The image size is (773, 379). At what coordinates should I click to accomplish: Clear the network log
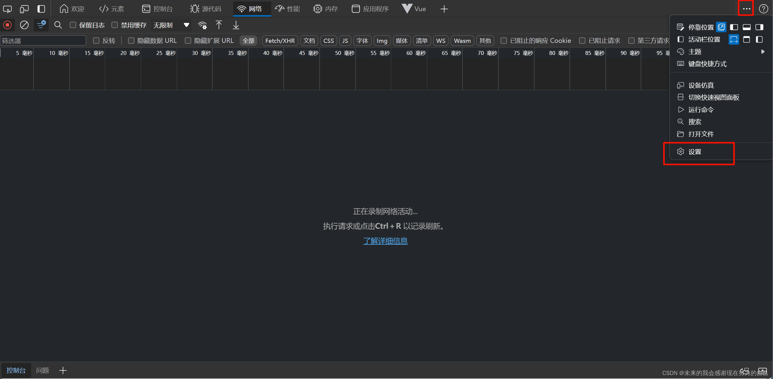pos(24,25)
